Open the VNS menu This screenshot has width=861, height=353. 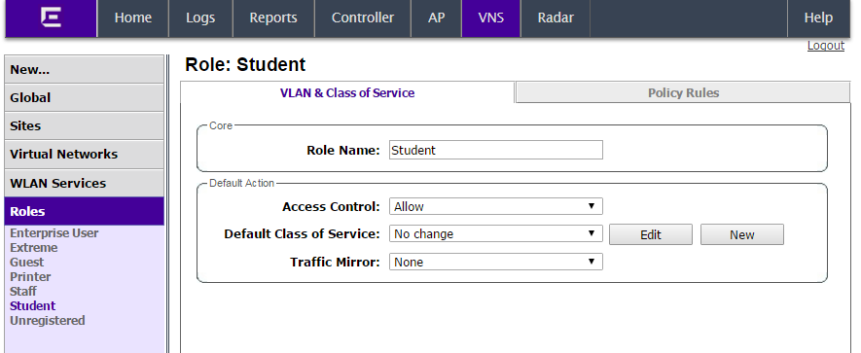(x=491, y=18)
